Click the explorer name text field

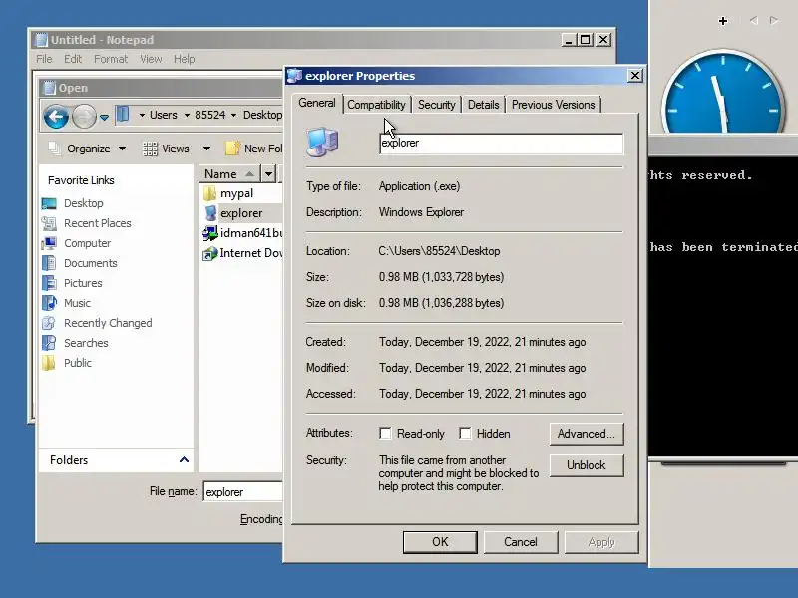(502, 143)
